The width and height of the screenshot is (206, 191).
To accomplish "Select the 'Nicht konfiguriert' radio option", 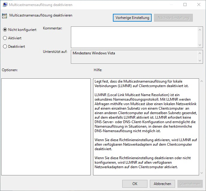I will (5, 30).
